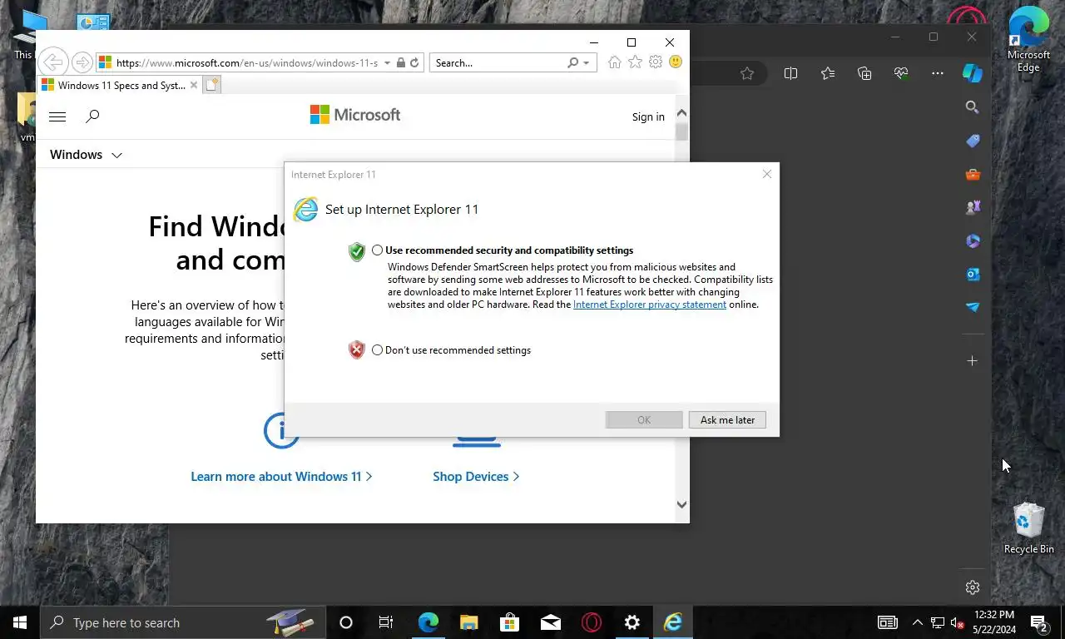Open Shopping tag in Edge sidebar

[x=973, y=141]
